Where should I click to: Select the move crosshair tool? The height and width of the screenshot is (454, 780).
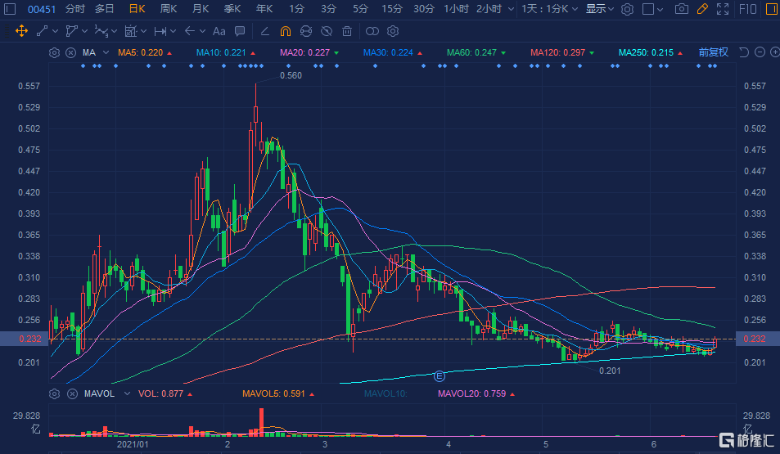pos(21,31)
